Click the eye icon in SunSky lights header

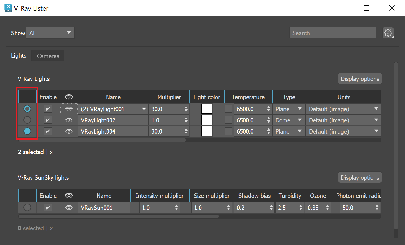click(x=69, y=195)
